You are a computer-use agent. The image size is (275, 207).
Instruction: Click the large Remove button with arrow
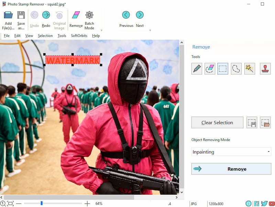[x=231, y=169]
